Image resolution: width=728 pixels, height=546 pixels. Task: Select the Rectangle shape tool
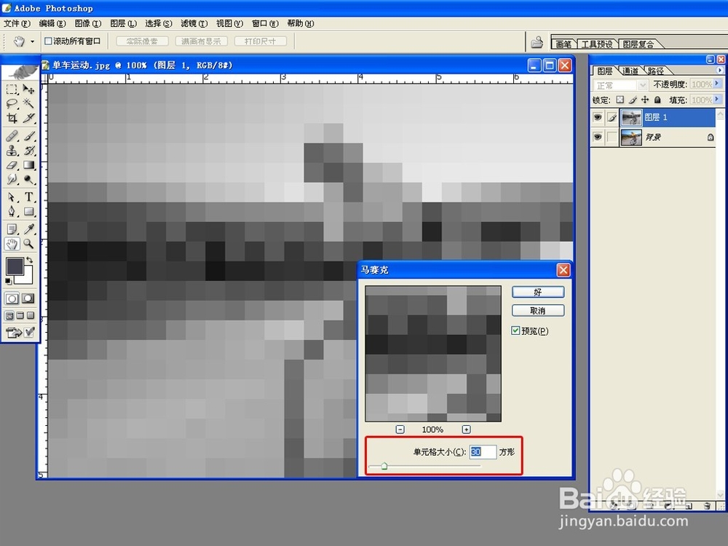28,212
